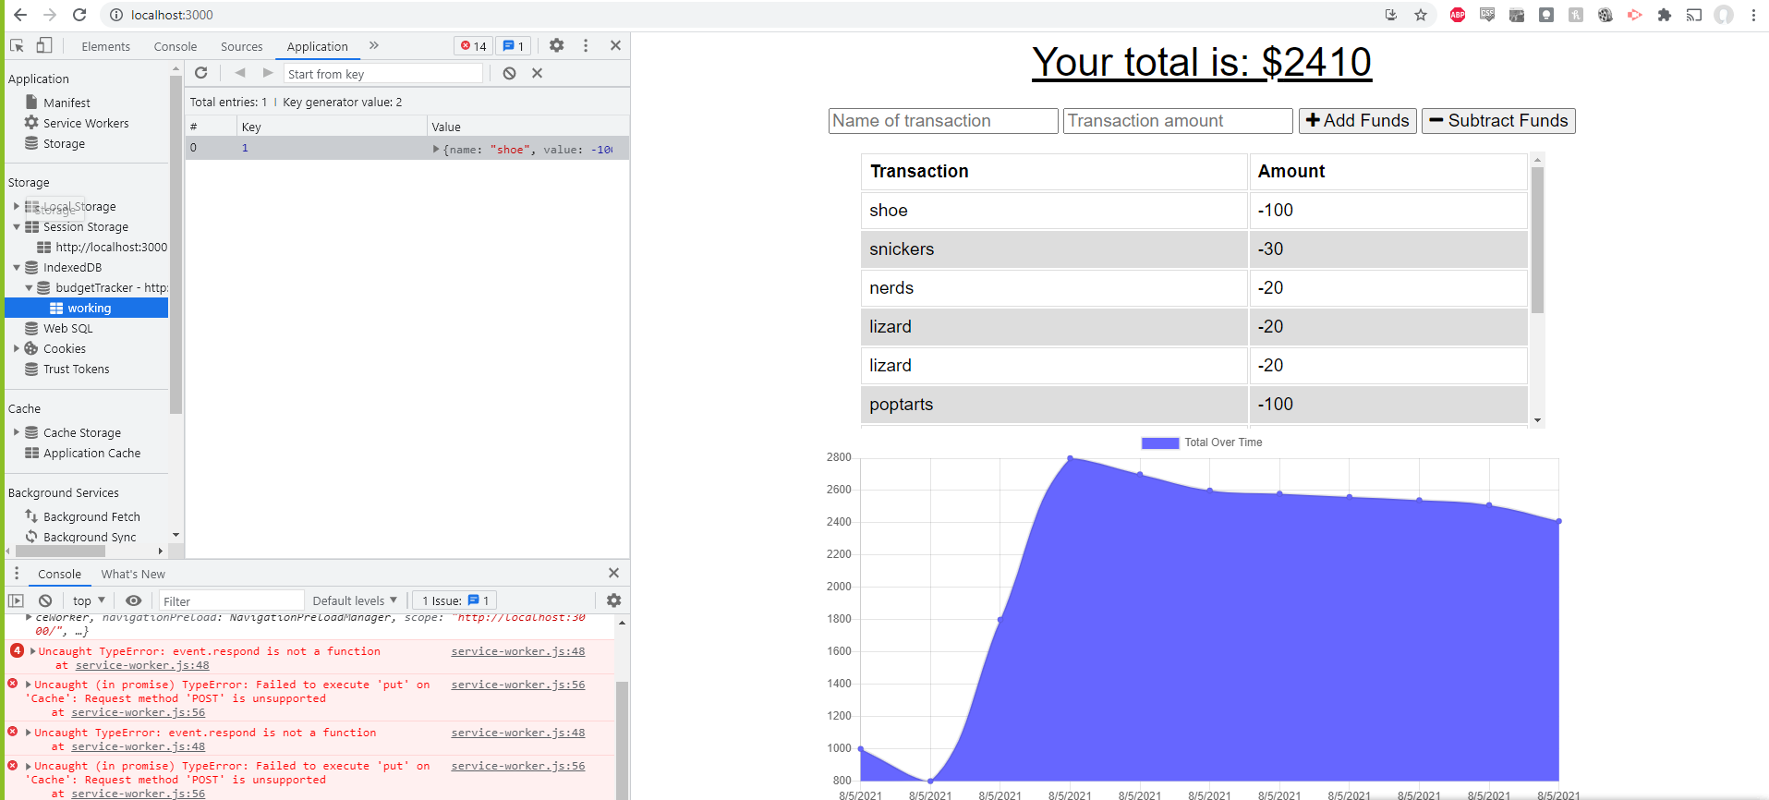The height and width of the screenshot is (800, 1769).
Task: Collapse the Session Storage tree node
Action: coord(17,226)
